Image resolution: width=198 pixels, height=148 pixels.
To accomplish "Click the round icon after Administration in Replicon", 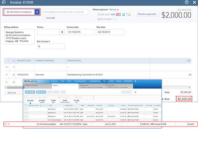I will (136, 81).
